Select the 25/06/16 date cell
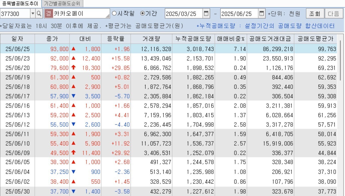This screenshot has width=345, height=196. (18, 106)
